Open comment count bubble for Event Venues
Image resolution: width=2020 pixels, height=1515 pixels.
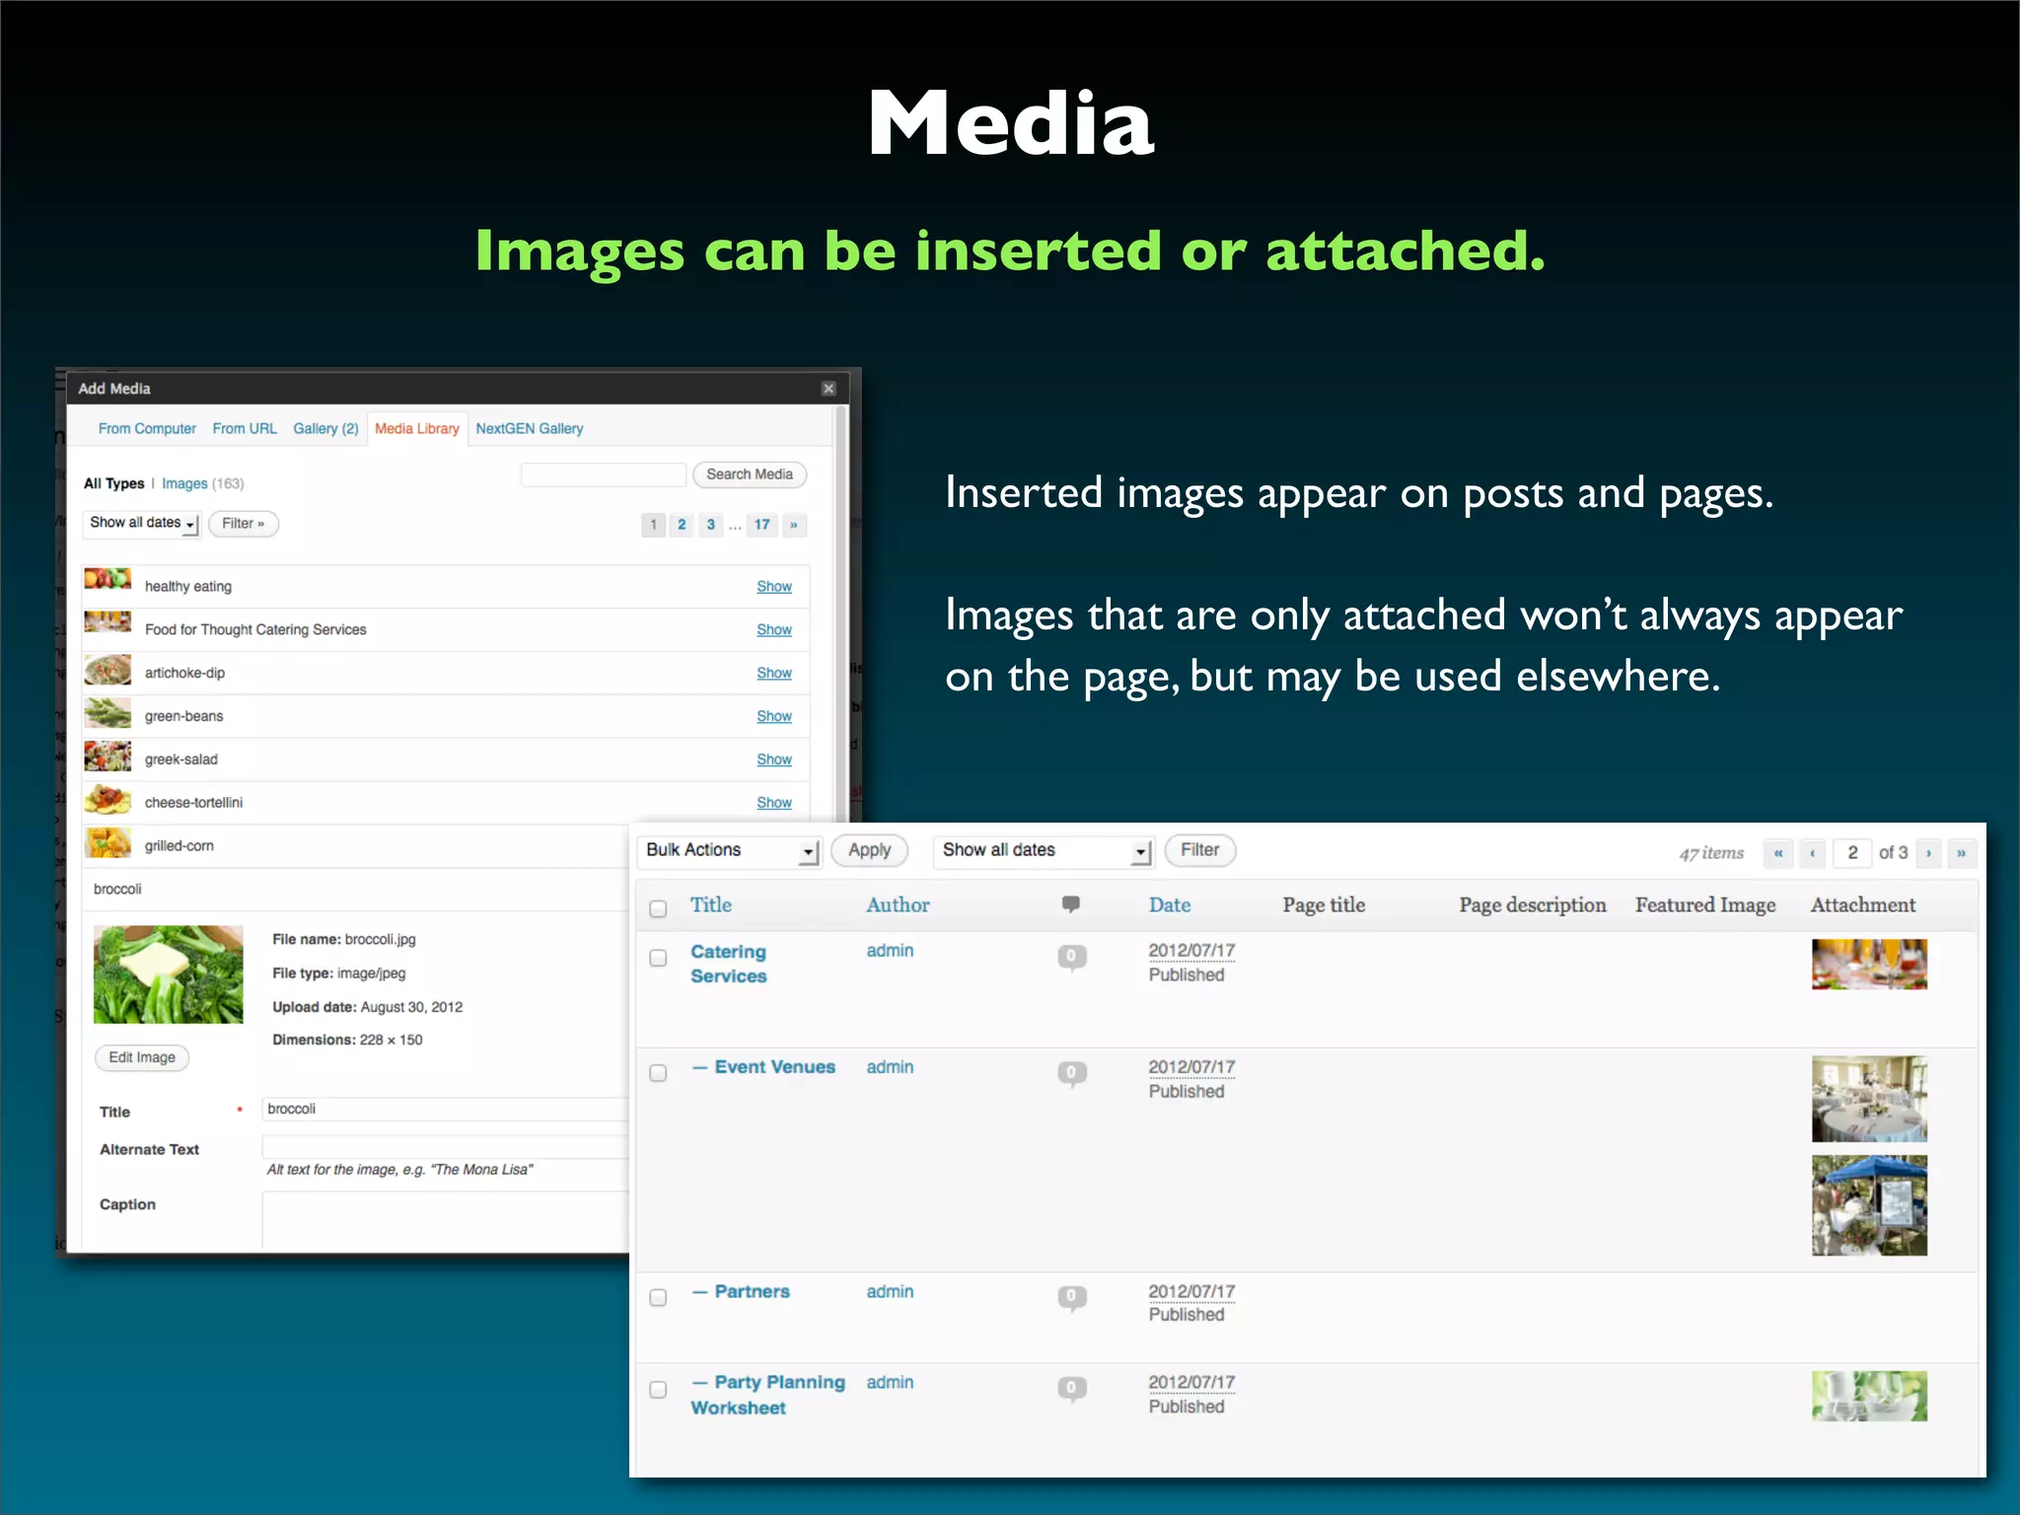pyautogui.click(x=1072, y=1073)
